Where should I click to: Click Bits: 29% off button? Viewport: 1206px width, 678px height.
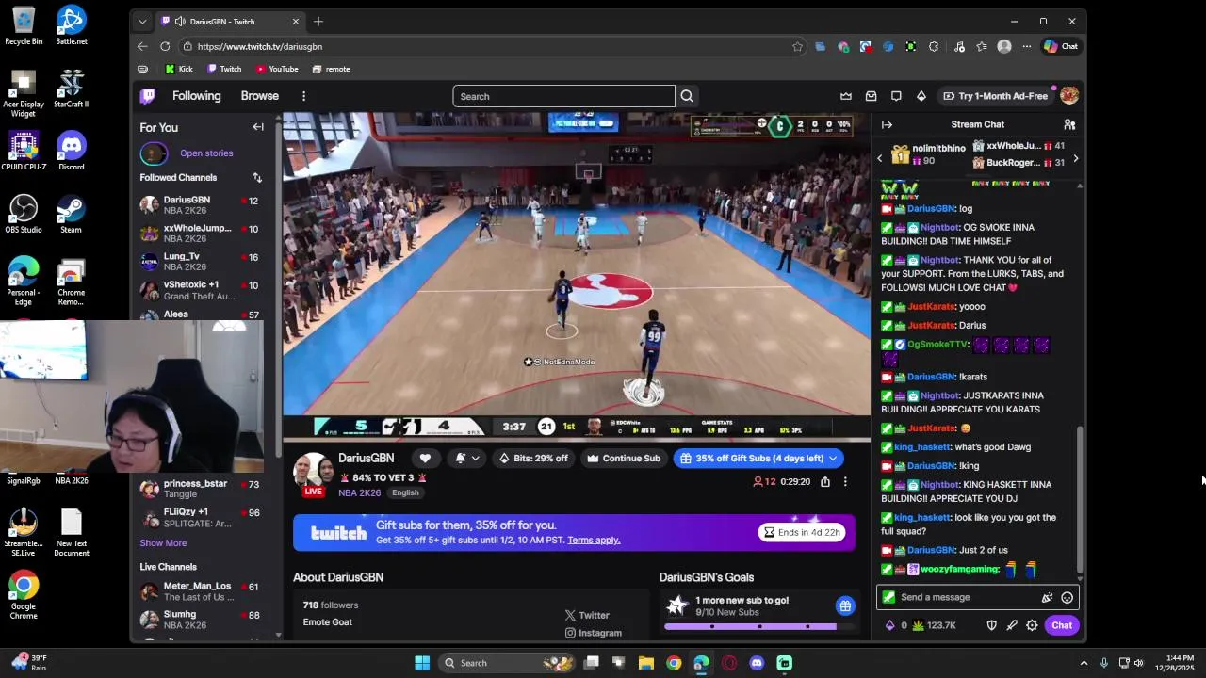[533, 459]
